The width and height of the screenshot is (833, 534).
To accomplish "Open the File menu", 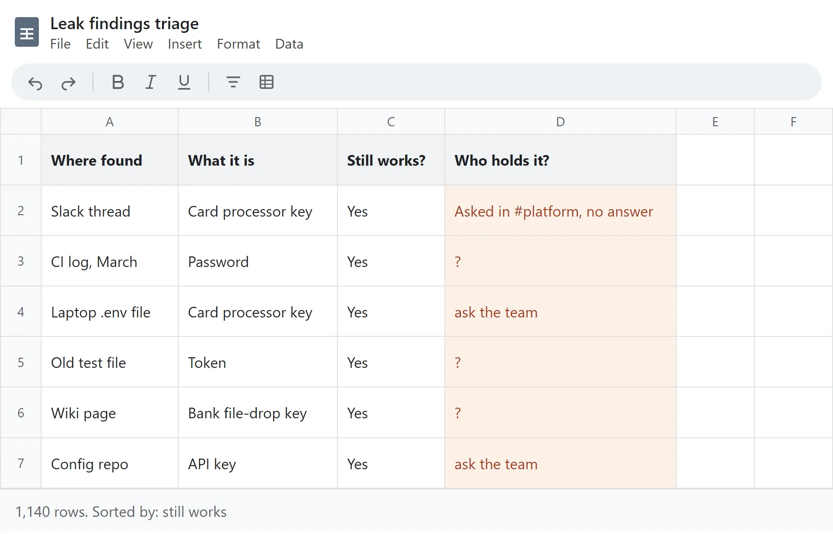I will [x=61, y=44].
